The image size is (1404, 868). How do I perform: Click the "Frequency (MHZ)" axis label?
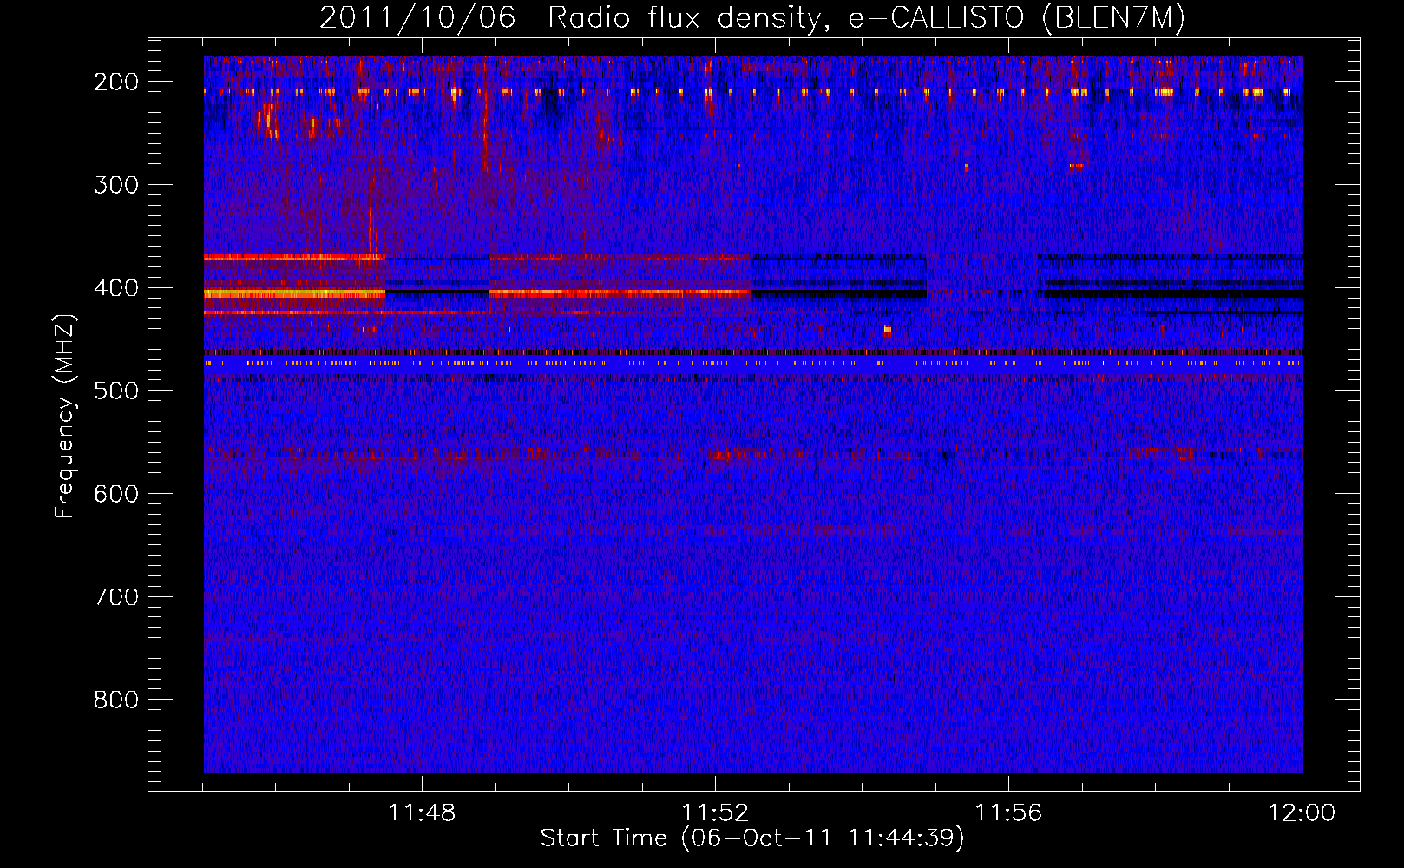click(x=66, y=416)
